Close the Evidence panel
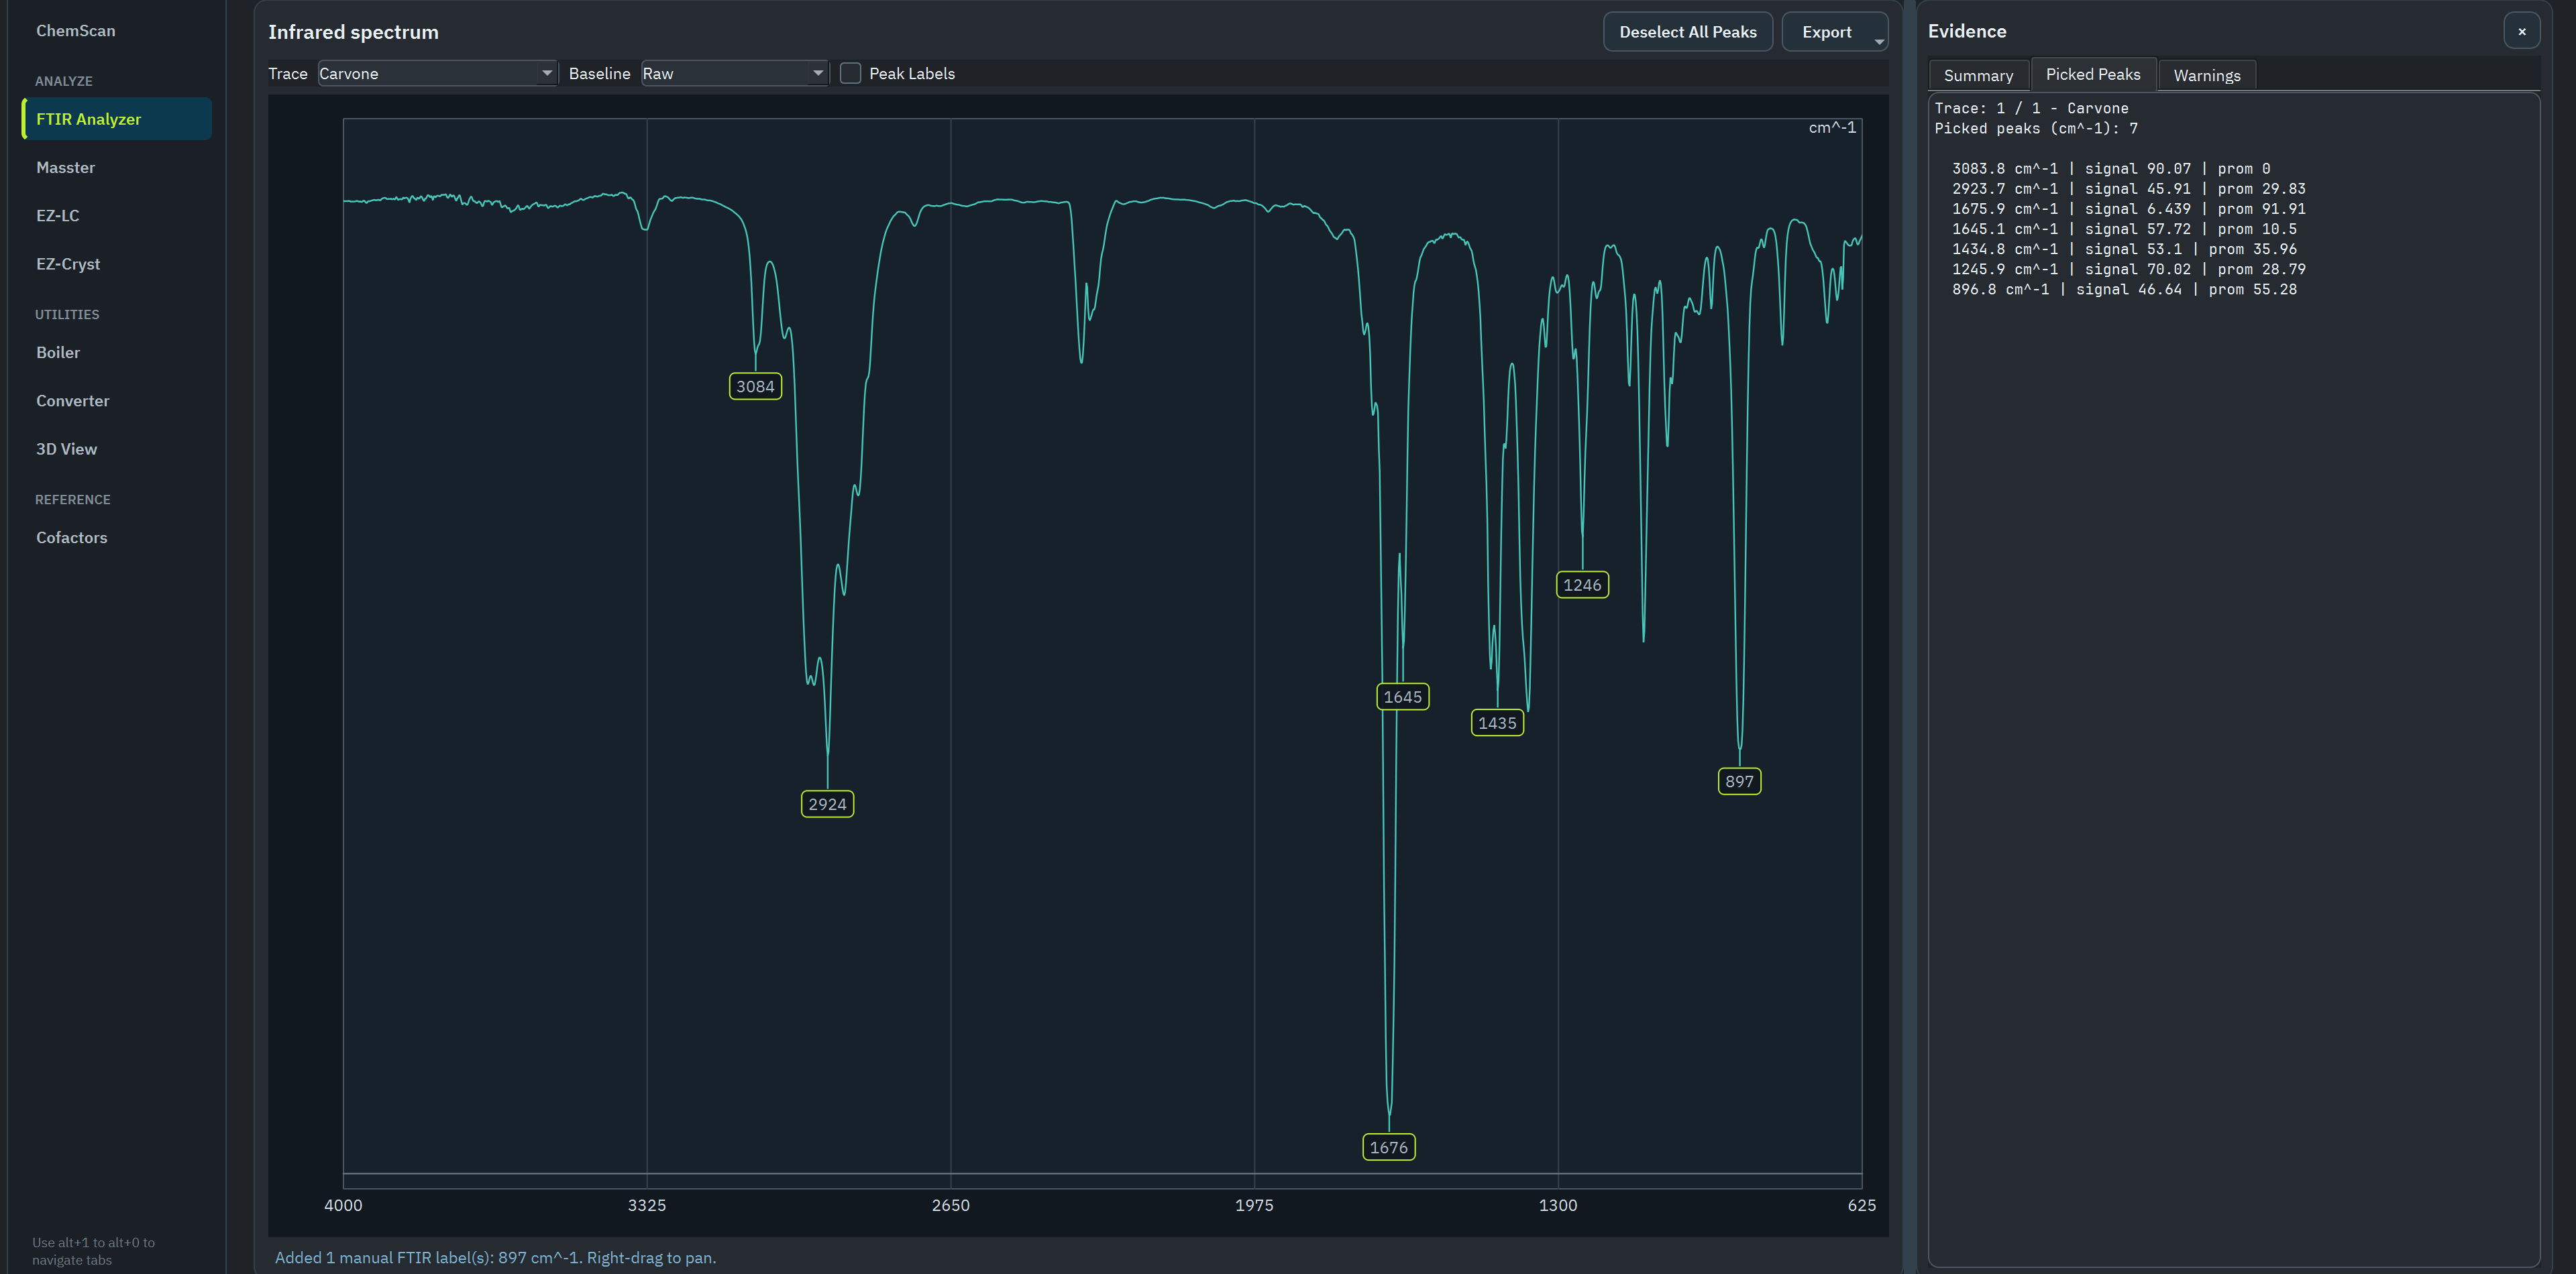Viewport: 2576px width, 1274px height. (2521, 31)
